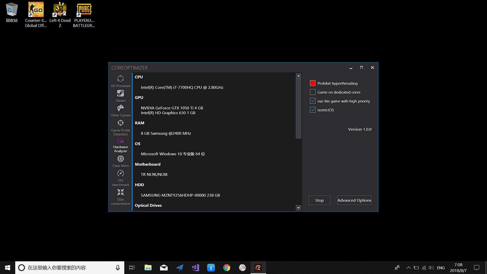Select Game Probe Detection crosshair icon
The width and height of the screenshot is (487, 274).
coord(120,123)
